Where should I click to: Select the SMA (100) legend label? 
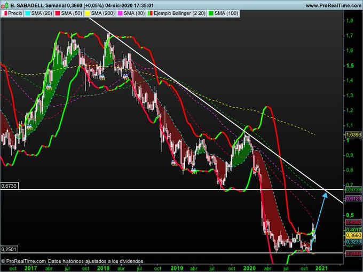pyautogui.click(x=226, y=13)
